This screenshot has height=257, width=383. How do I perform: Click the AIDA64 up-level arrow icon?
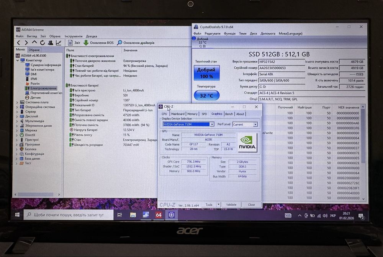[34, 43]
